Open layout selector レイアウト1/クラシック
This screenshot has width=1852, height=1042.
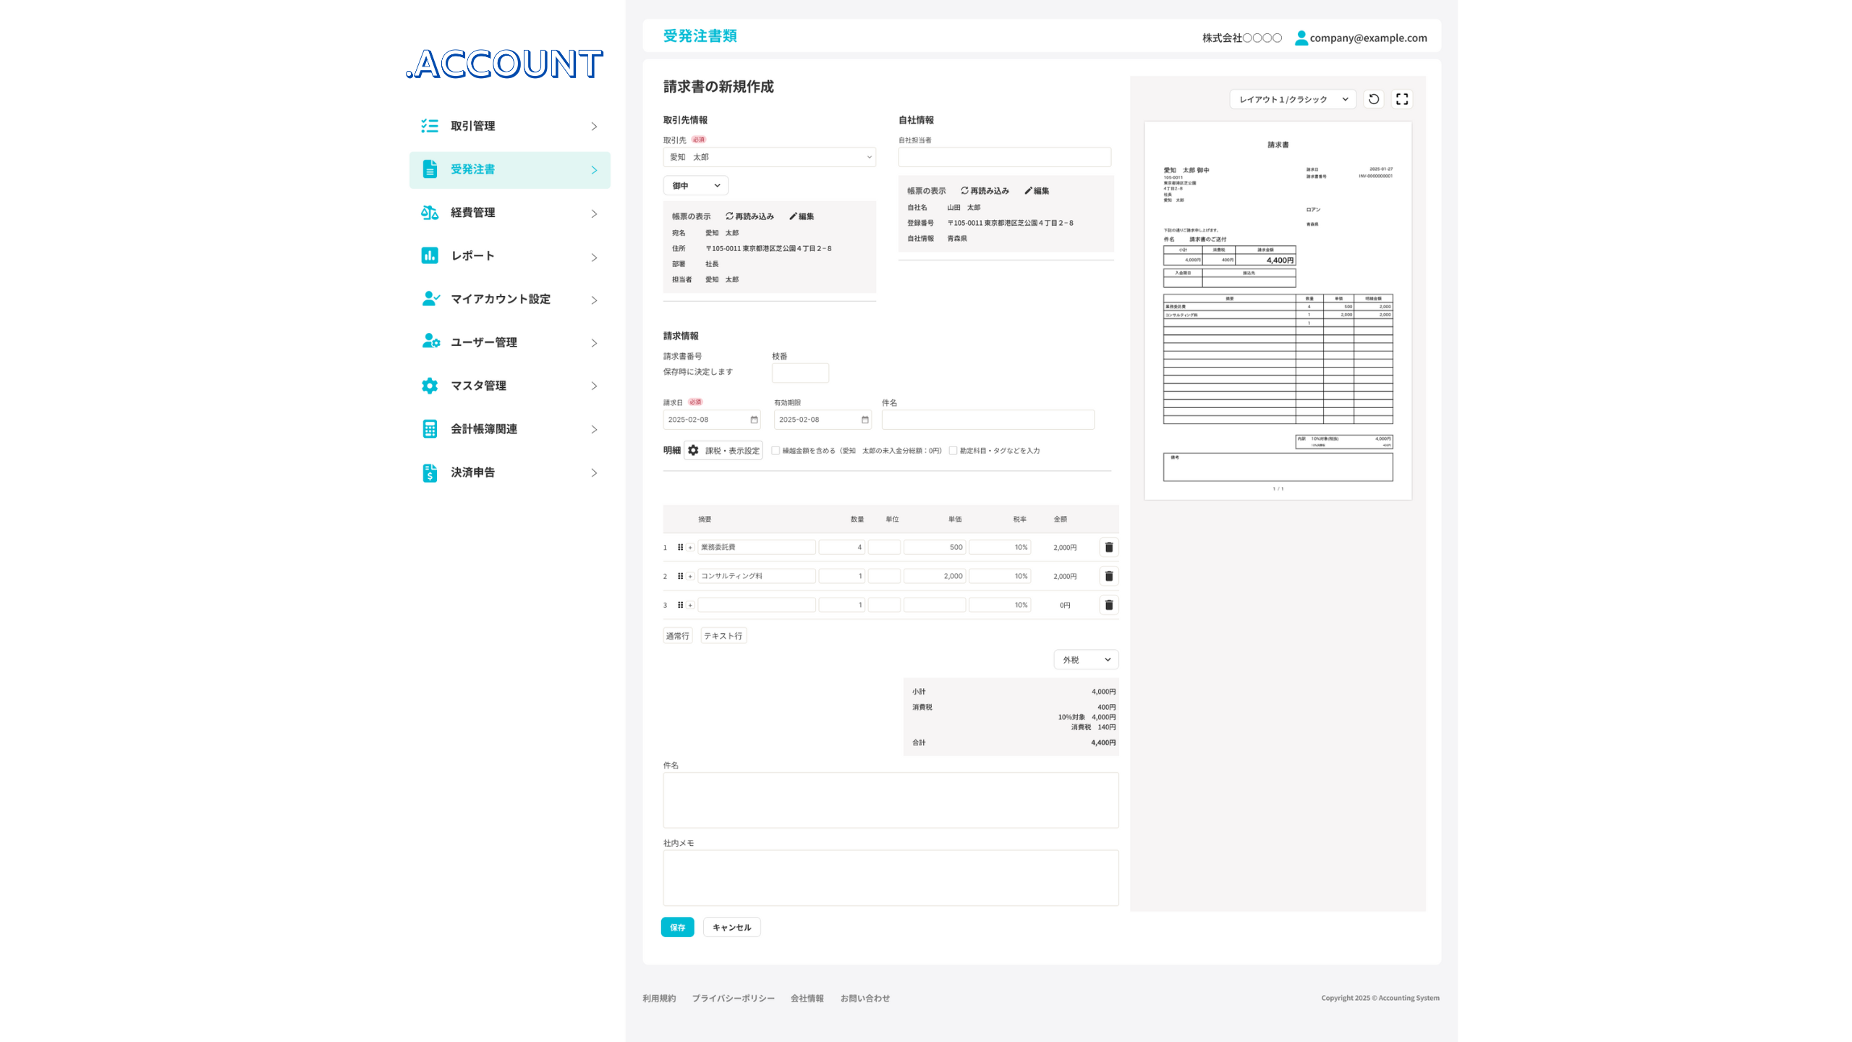pyautogui.click(x=1292, y=99)
